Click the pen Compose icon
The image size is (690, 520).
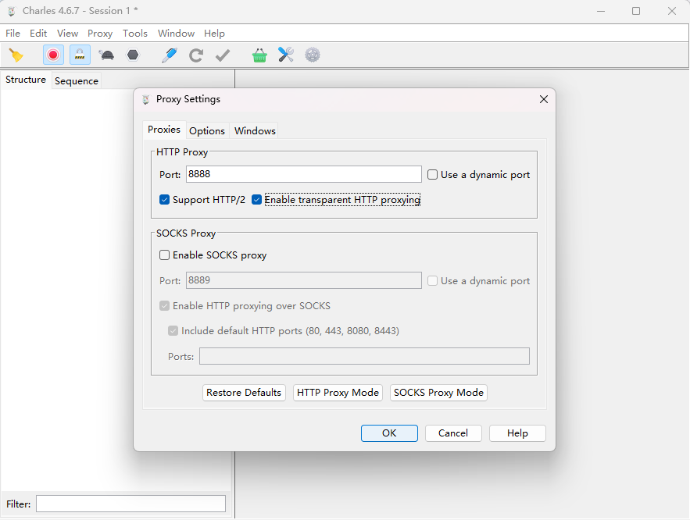[170, 55]
